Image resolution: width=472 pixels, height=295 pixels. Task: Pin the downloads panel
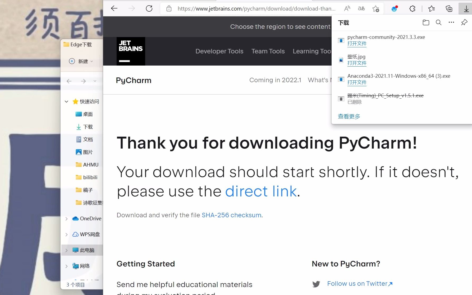point(464,22)
